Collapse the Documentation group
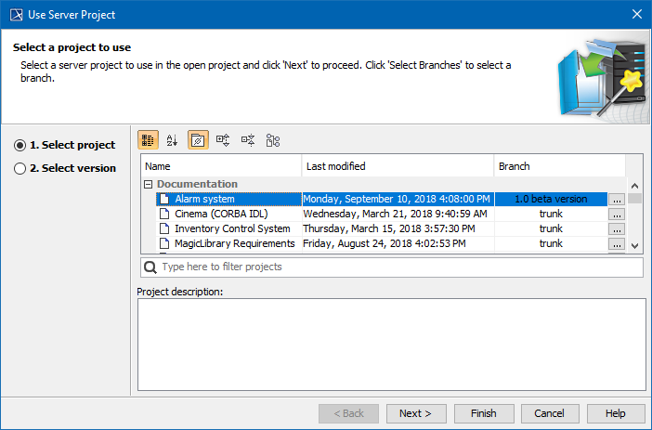This screenshot has height=430, width=652. (x=149, y=184)
